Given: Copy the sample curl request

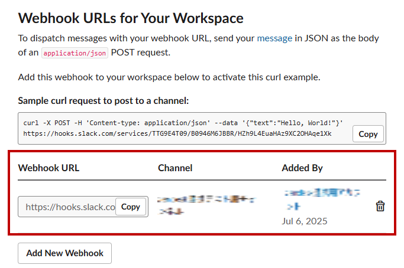Looking at the screenshot, I should coord(368,134).
